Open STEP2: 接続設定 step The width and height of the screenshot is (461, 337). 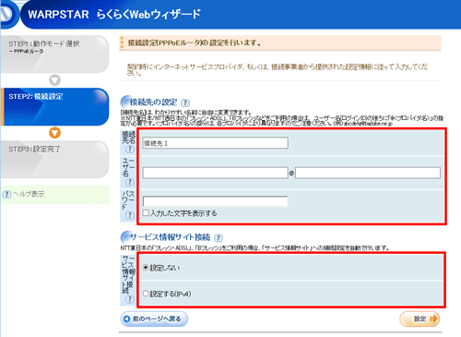click(54, 107)
